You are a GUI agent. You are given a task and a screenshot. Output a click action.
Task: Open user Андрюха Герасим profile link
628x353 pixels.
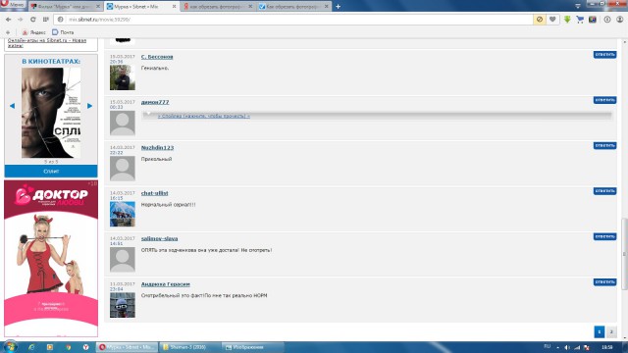coord(166,284)
